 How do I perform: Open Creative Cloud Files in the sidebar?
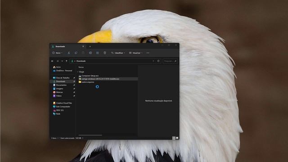[62, 103]
